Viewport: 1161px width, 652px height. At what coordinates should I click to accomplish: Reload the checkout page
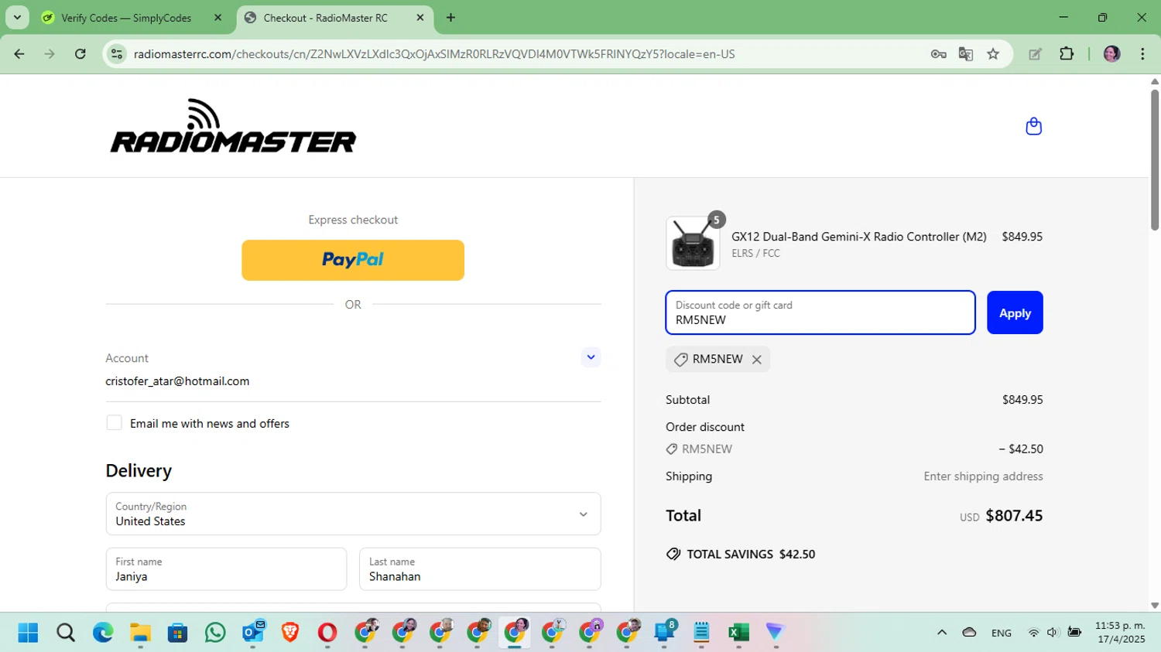80,54
